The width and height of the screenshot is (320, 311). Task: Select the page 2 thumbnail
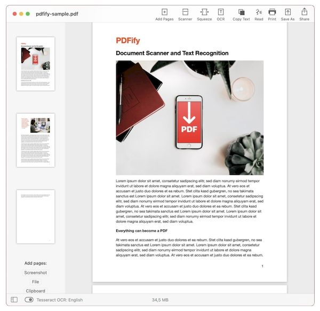36,140
